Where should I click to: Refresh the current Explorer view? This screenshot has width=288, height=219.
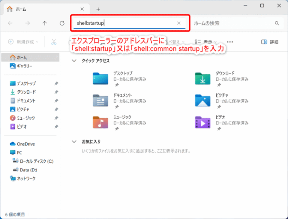(x=62, y=23)
